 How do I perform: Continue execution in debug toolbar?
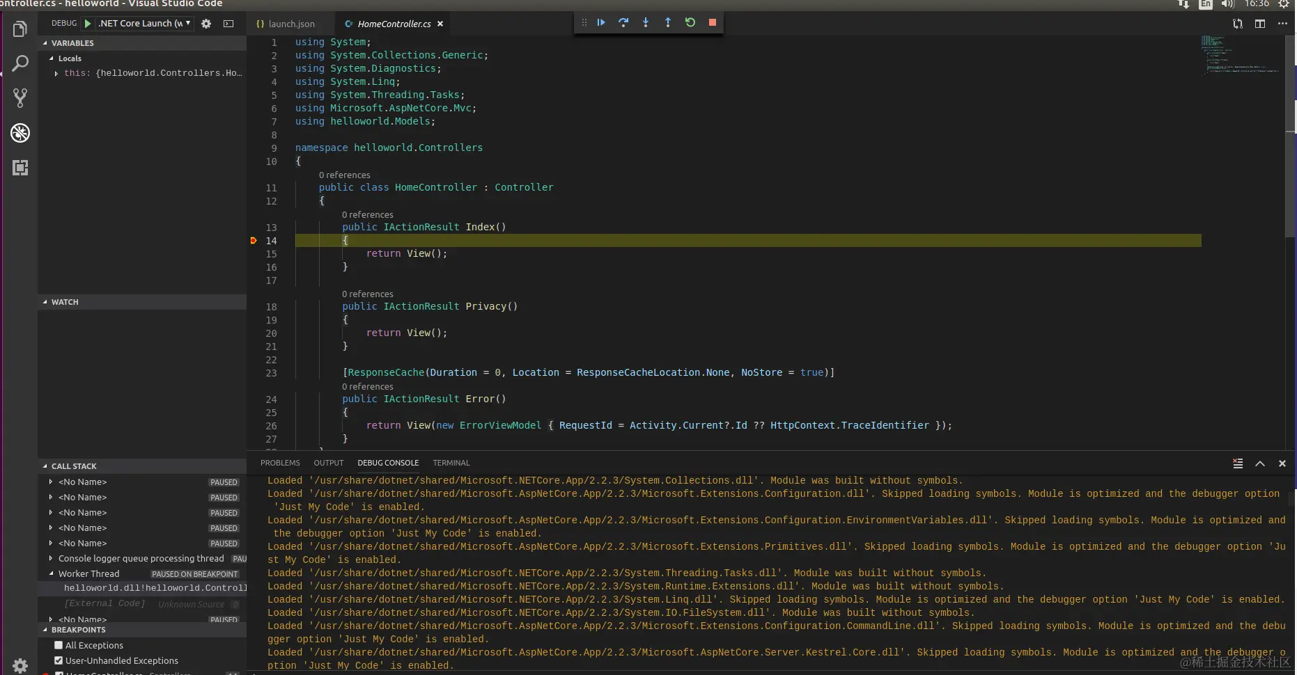point(601,22)
